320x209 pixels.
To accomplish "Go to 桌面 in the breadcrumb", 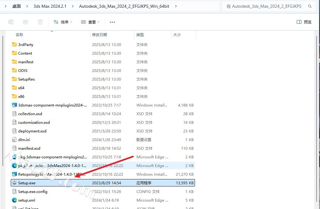I will coord(17,6).
